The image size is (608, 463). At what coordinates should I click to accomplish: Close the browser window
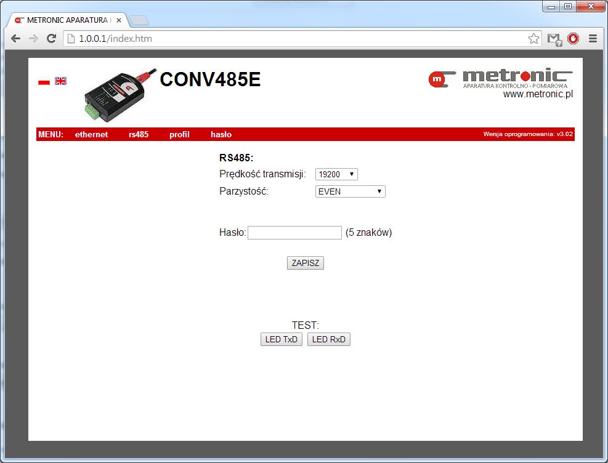pos(591,7)
